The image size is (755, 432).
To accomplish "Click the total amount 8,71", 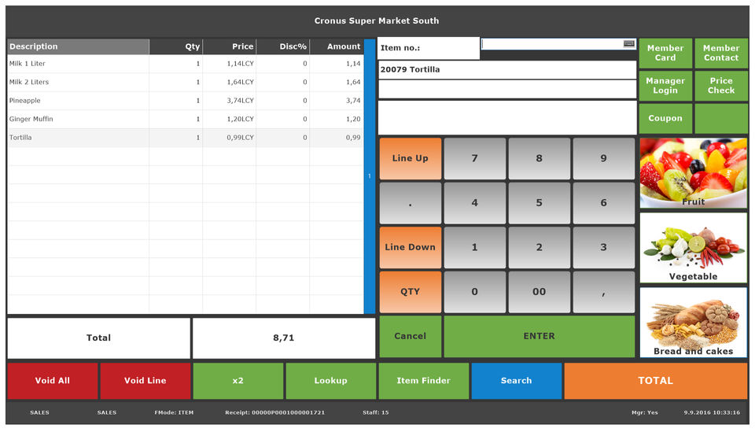I will (x=284, y=338).
